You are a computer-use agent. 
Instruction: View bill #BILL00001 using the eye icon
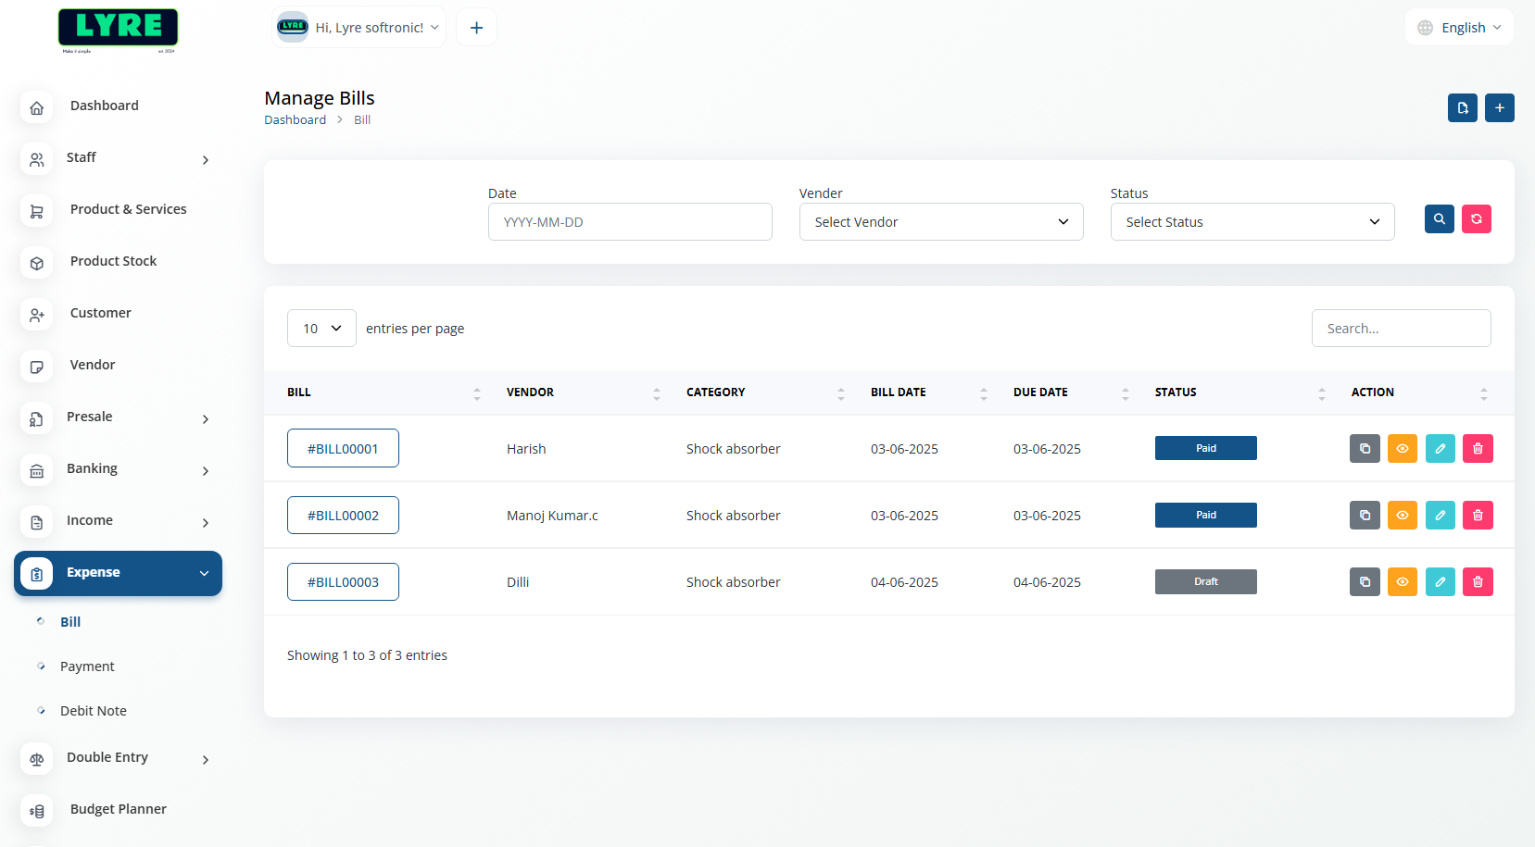[1403, 449]
